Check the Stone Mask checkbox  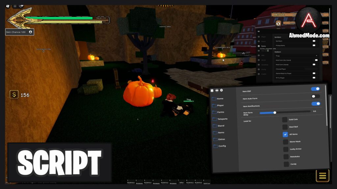coord(285,142)
